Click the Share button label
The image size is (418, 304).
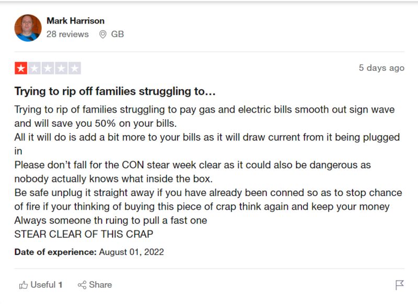(99, 285)
